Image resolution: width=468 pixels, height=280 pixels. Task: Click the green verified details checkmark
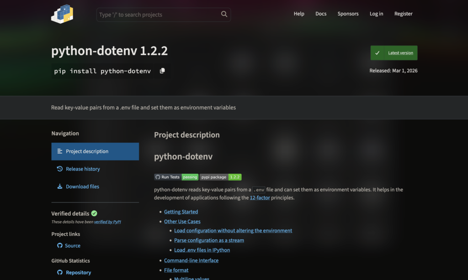pyautogui.click(x=94, y=213)
